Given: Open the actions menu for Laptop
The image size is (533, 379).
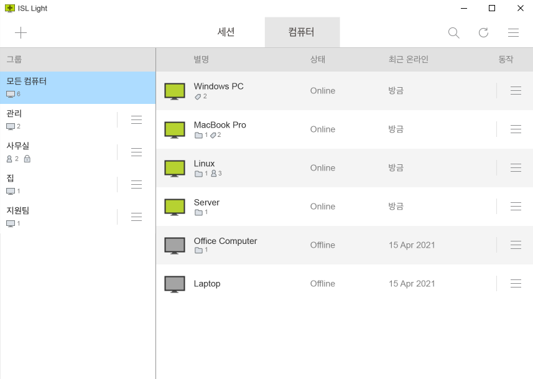Looking at the screenshot, I should (x=516, y=283).
